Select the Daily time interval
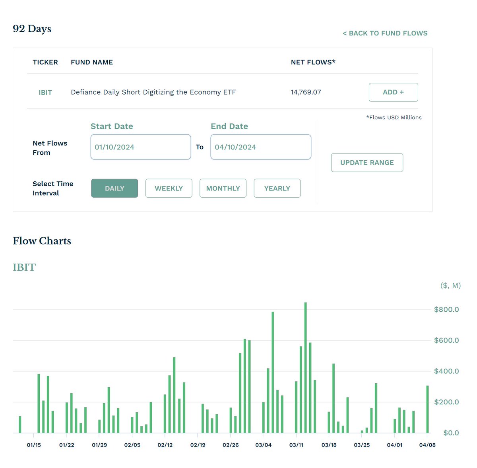The image size is (477, 468). click(x=114, y=188)
